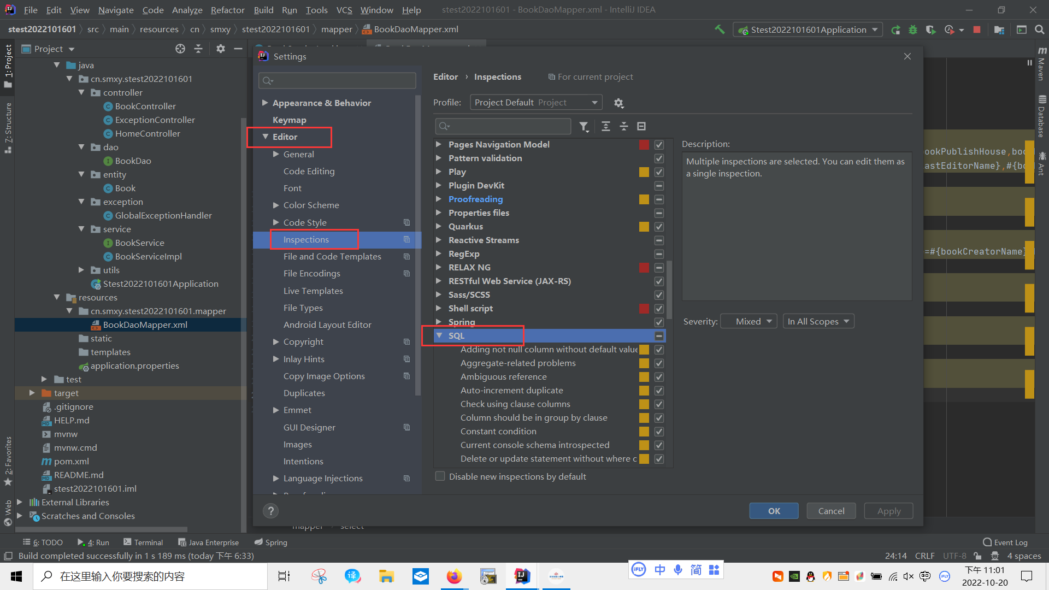
Task: Click the Debug bug icon in toolbar
Action: [913, 29]
